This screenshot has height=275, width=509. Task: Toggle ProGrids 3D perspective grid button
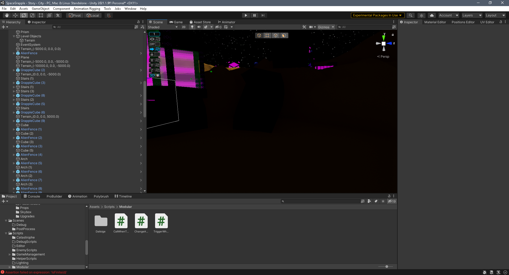click(x=155, y=75)
